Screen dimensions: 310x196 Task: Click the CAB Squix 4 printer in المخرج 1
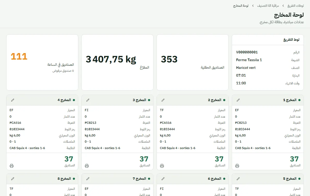pos(253,148)
